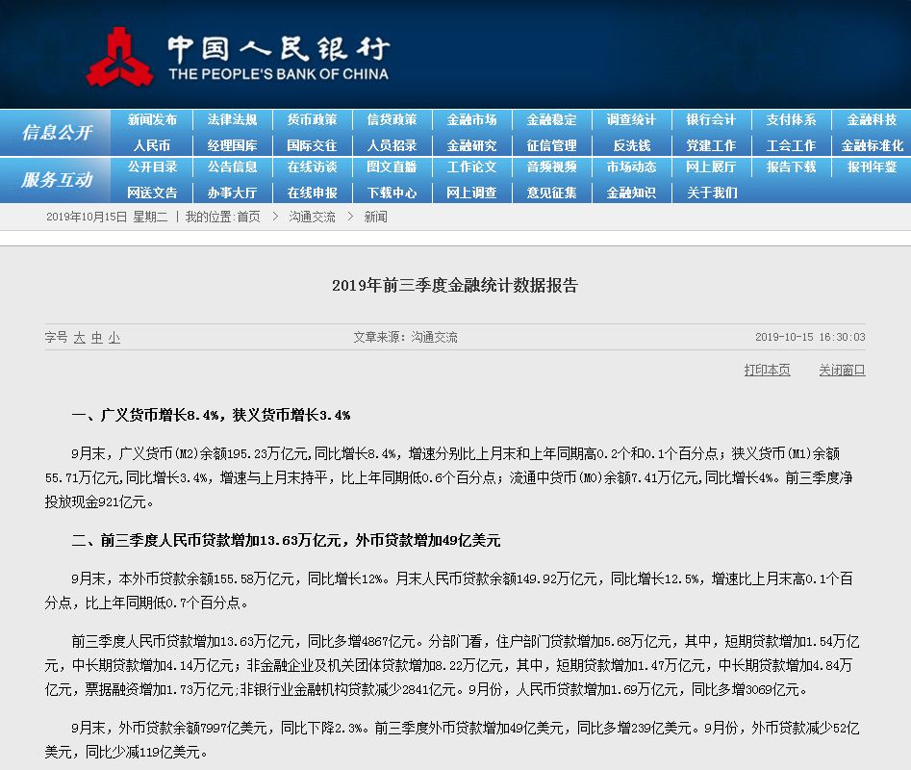The width and height of the screenshot is (911, 770).
Task: Open 人员招录 link
Action: click(392, 145)
